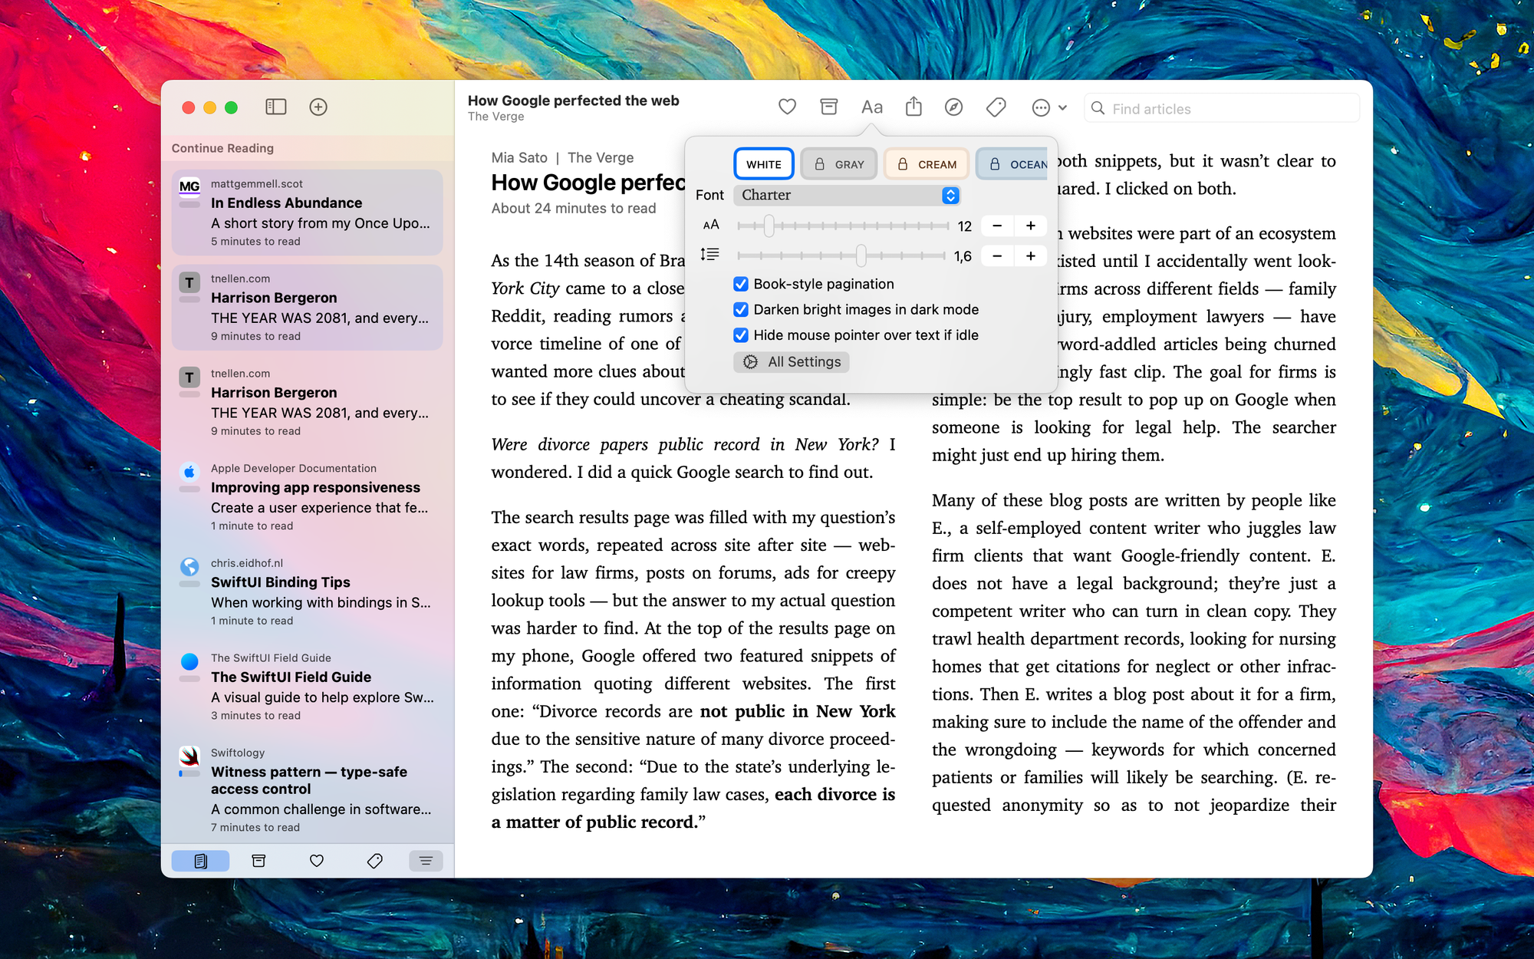Open the filter list menu in the bottom bar
The image size is (1534, 959).
pyautogui.click(x=426, y=861)
